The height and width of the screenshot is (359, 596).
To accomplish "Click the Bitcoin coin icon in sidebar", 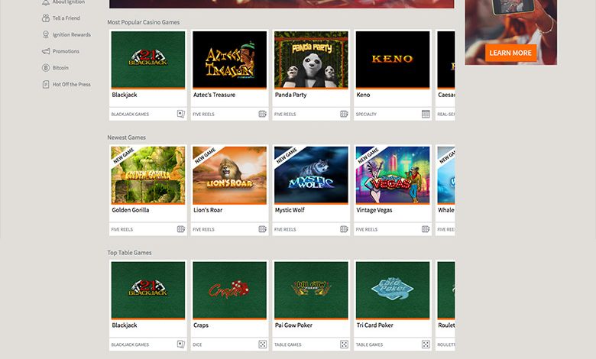I will tap(46, 68).
